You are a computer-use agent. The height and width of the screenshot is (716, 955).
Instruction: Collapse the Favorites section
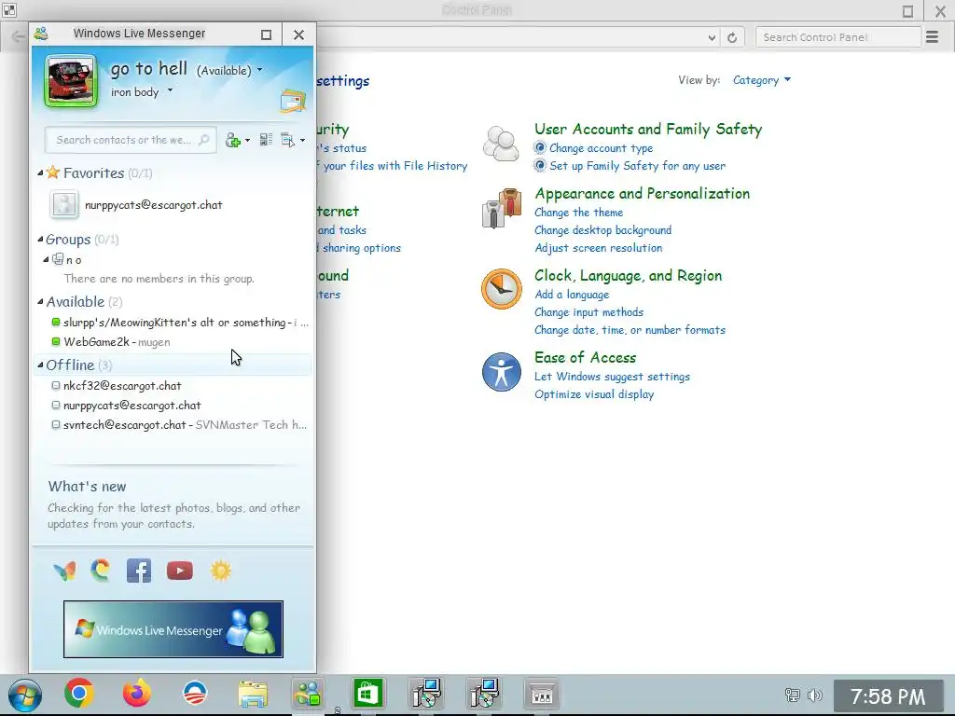click(40, 172)
